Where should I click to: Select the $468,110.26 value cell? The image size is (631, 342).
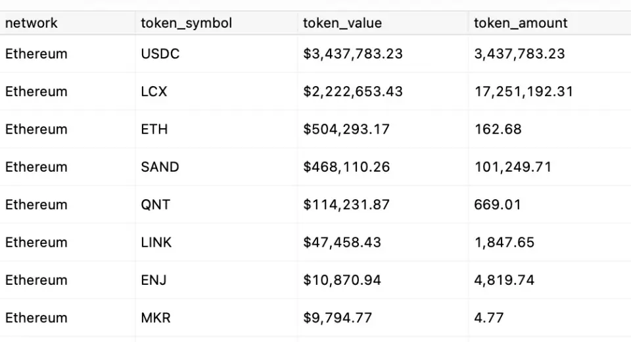pos(346,167)
